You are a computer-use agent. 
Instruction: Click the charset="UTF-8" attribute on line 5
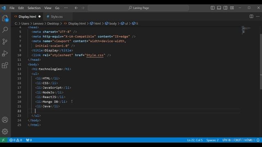57,32
